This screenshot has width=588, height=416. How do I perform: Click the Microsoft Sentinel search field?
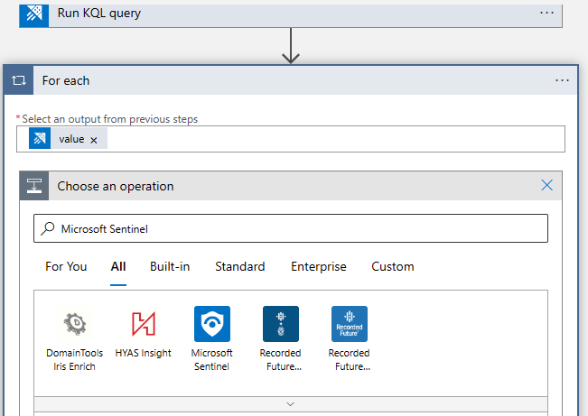coord(291,228)
